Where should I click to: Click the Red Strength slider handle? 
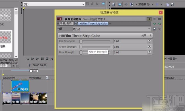click(81, 41)
